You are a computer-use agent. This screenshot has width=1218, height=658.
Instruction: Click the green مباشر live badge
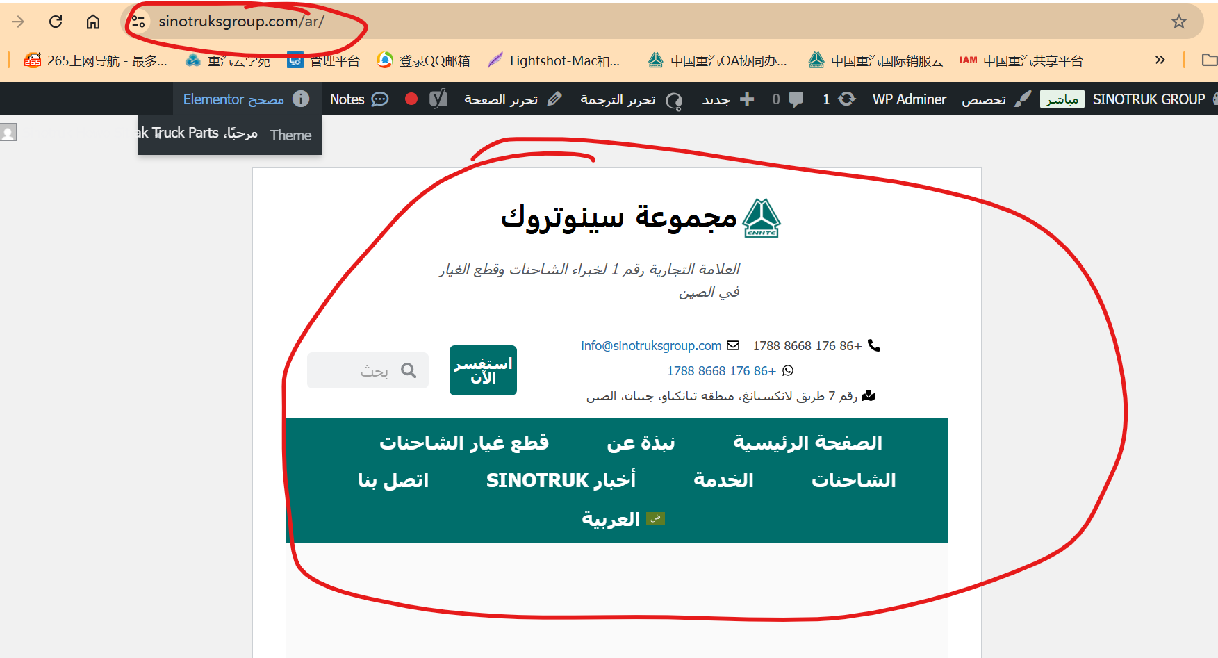click(x=1062, y=99)
